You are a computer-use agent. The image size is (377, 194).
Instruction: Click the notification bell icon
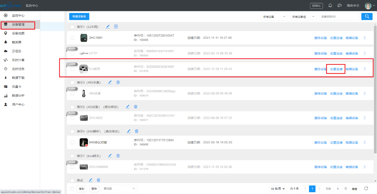[330, 6]
